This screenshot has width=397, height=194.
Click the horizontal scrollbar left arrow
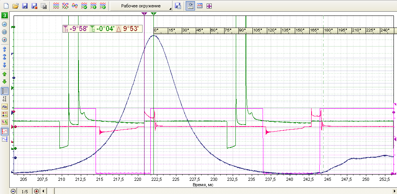(43, 191)
